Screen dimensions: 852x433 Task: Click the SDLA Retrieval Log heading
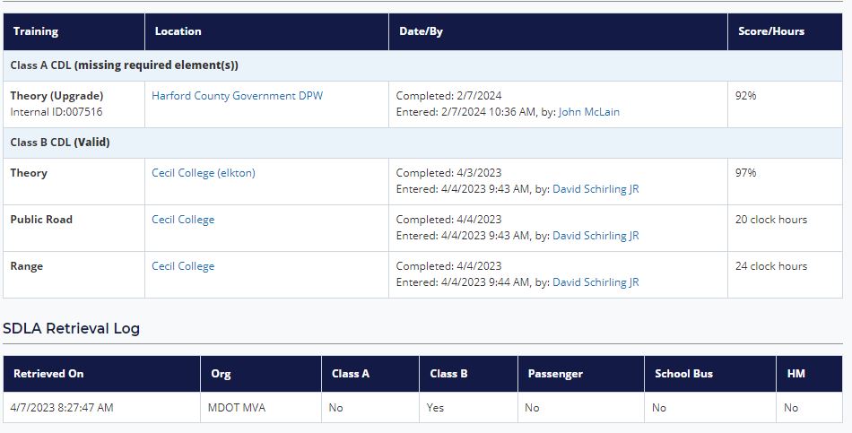pyautogui.click(x=72, y=328)
